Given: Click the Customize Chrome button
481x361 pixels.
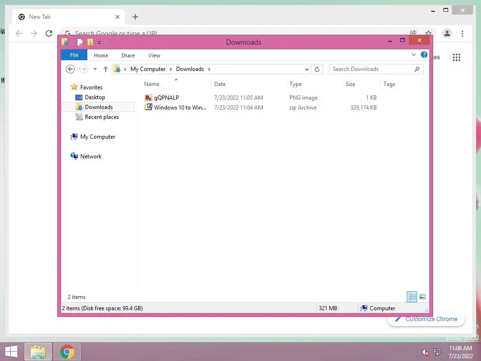Looking at the screenshot, I should click(x=426, y=319).
